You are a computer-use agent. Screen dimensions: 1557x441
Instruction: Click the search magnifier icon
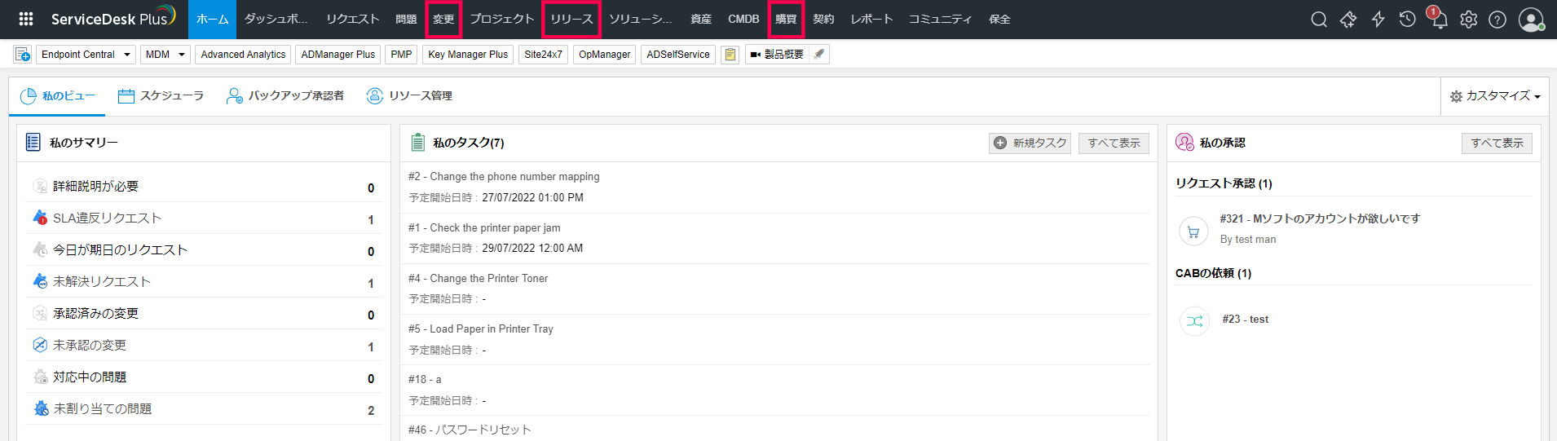click(x=1319, y=20)
